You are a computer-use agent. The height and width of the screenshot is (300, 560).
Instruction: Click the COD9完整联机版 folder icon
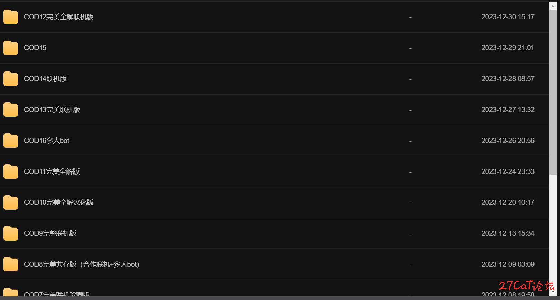11,233
